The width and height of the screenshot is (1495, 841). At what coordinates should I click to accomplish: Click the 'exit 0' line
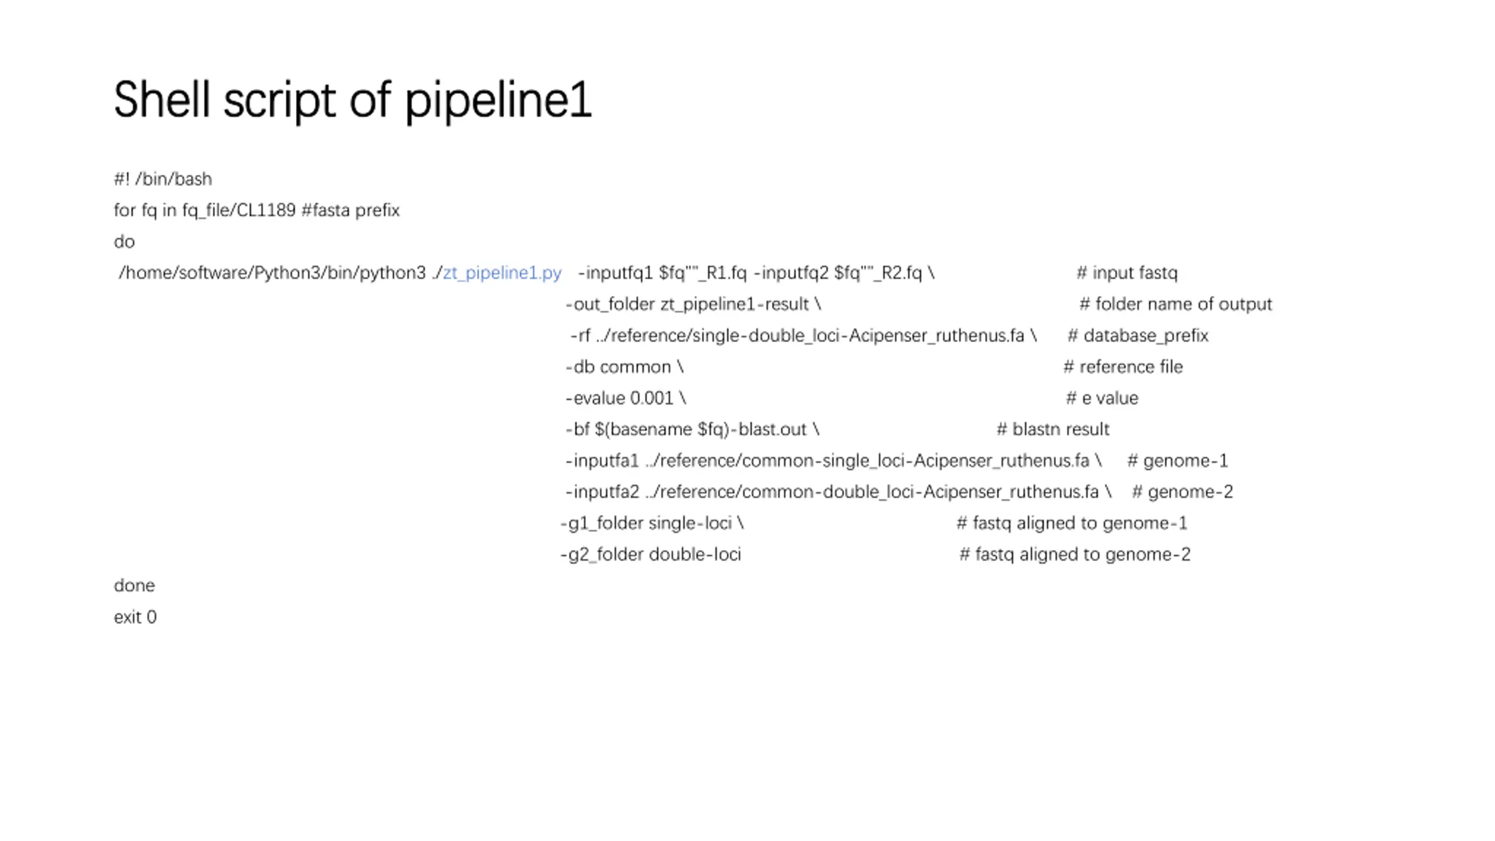coord(135,617)
